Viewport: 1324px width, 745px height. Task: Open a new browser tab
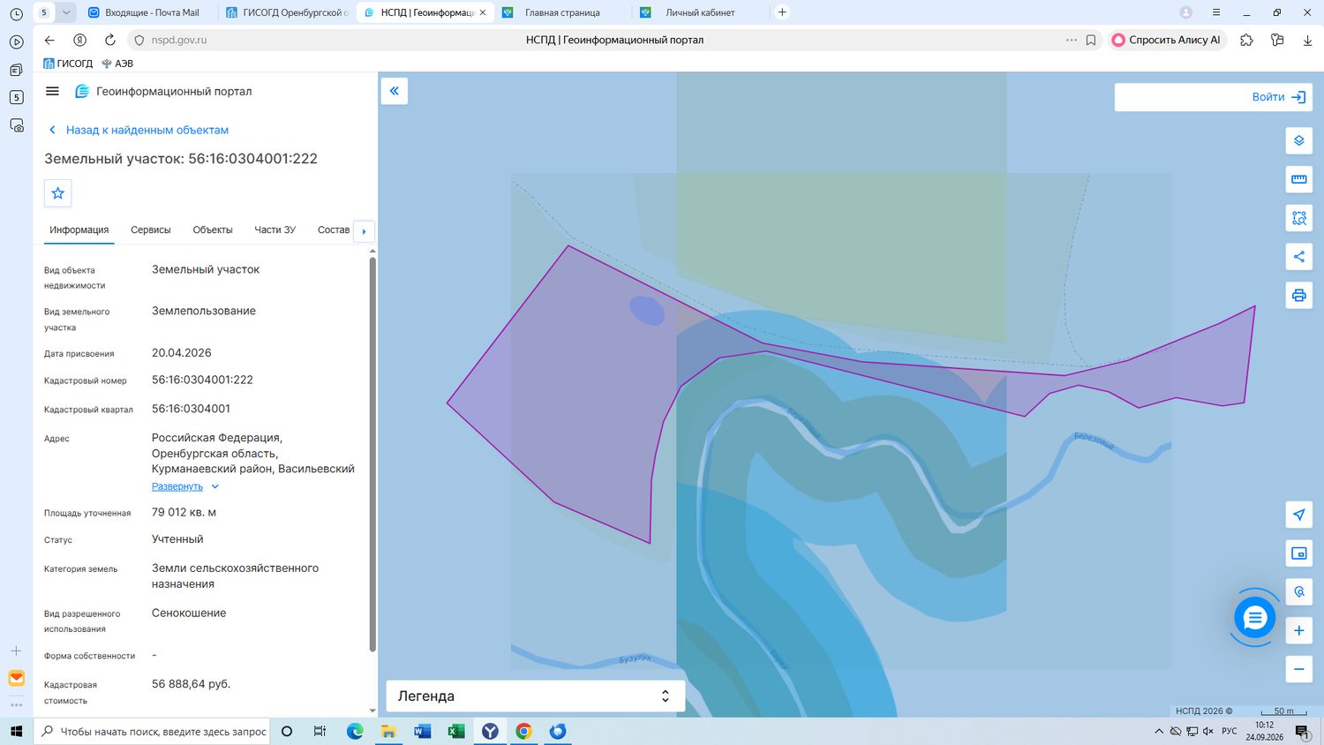point(782,12)
